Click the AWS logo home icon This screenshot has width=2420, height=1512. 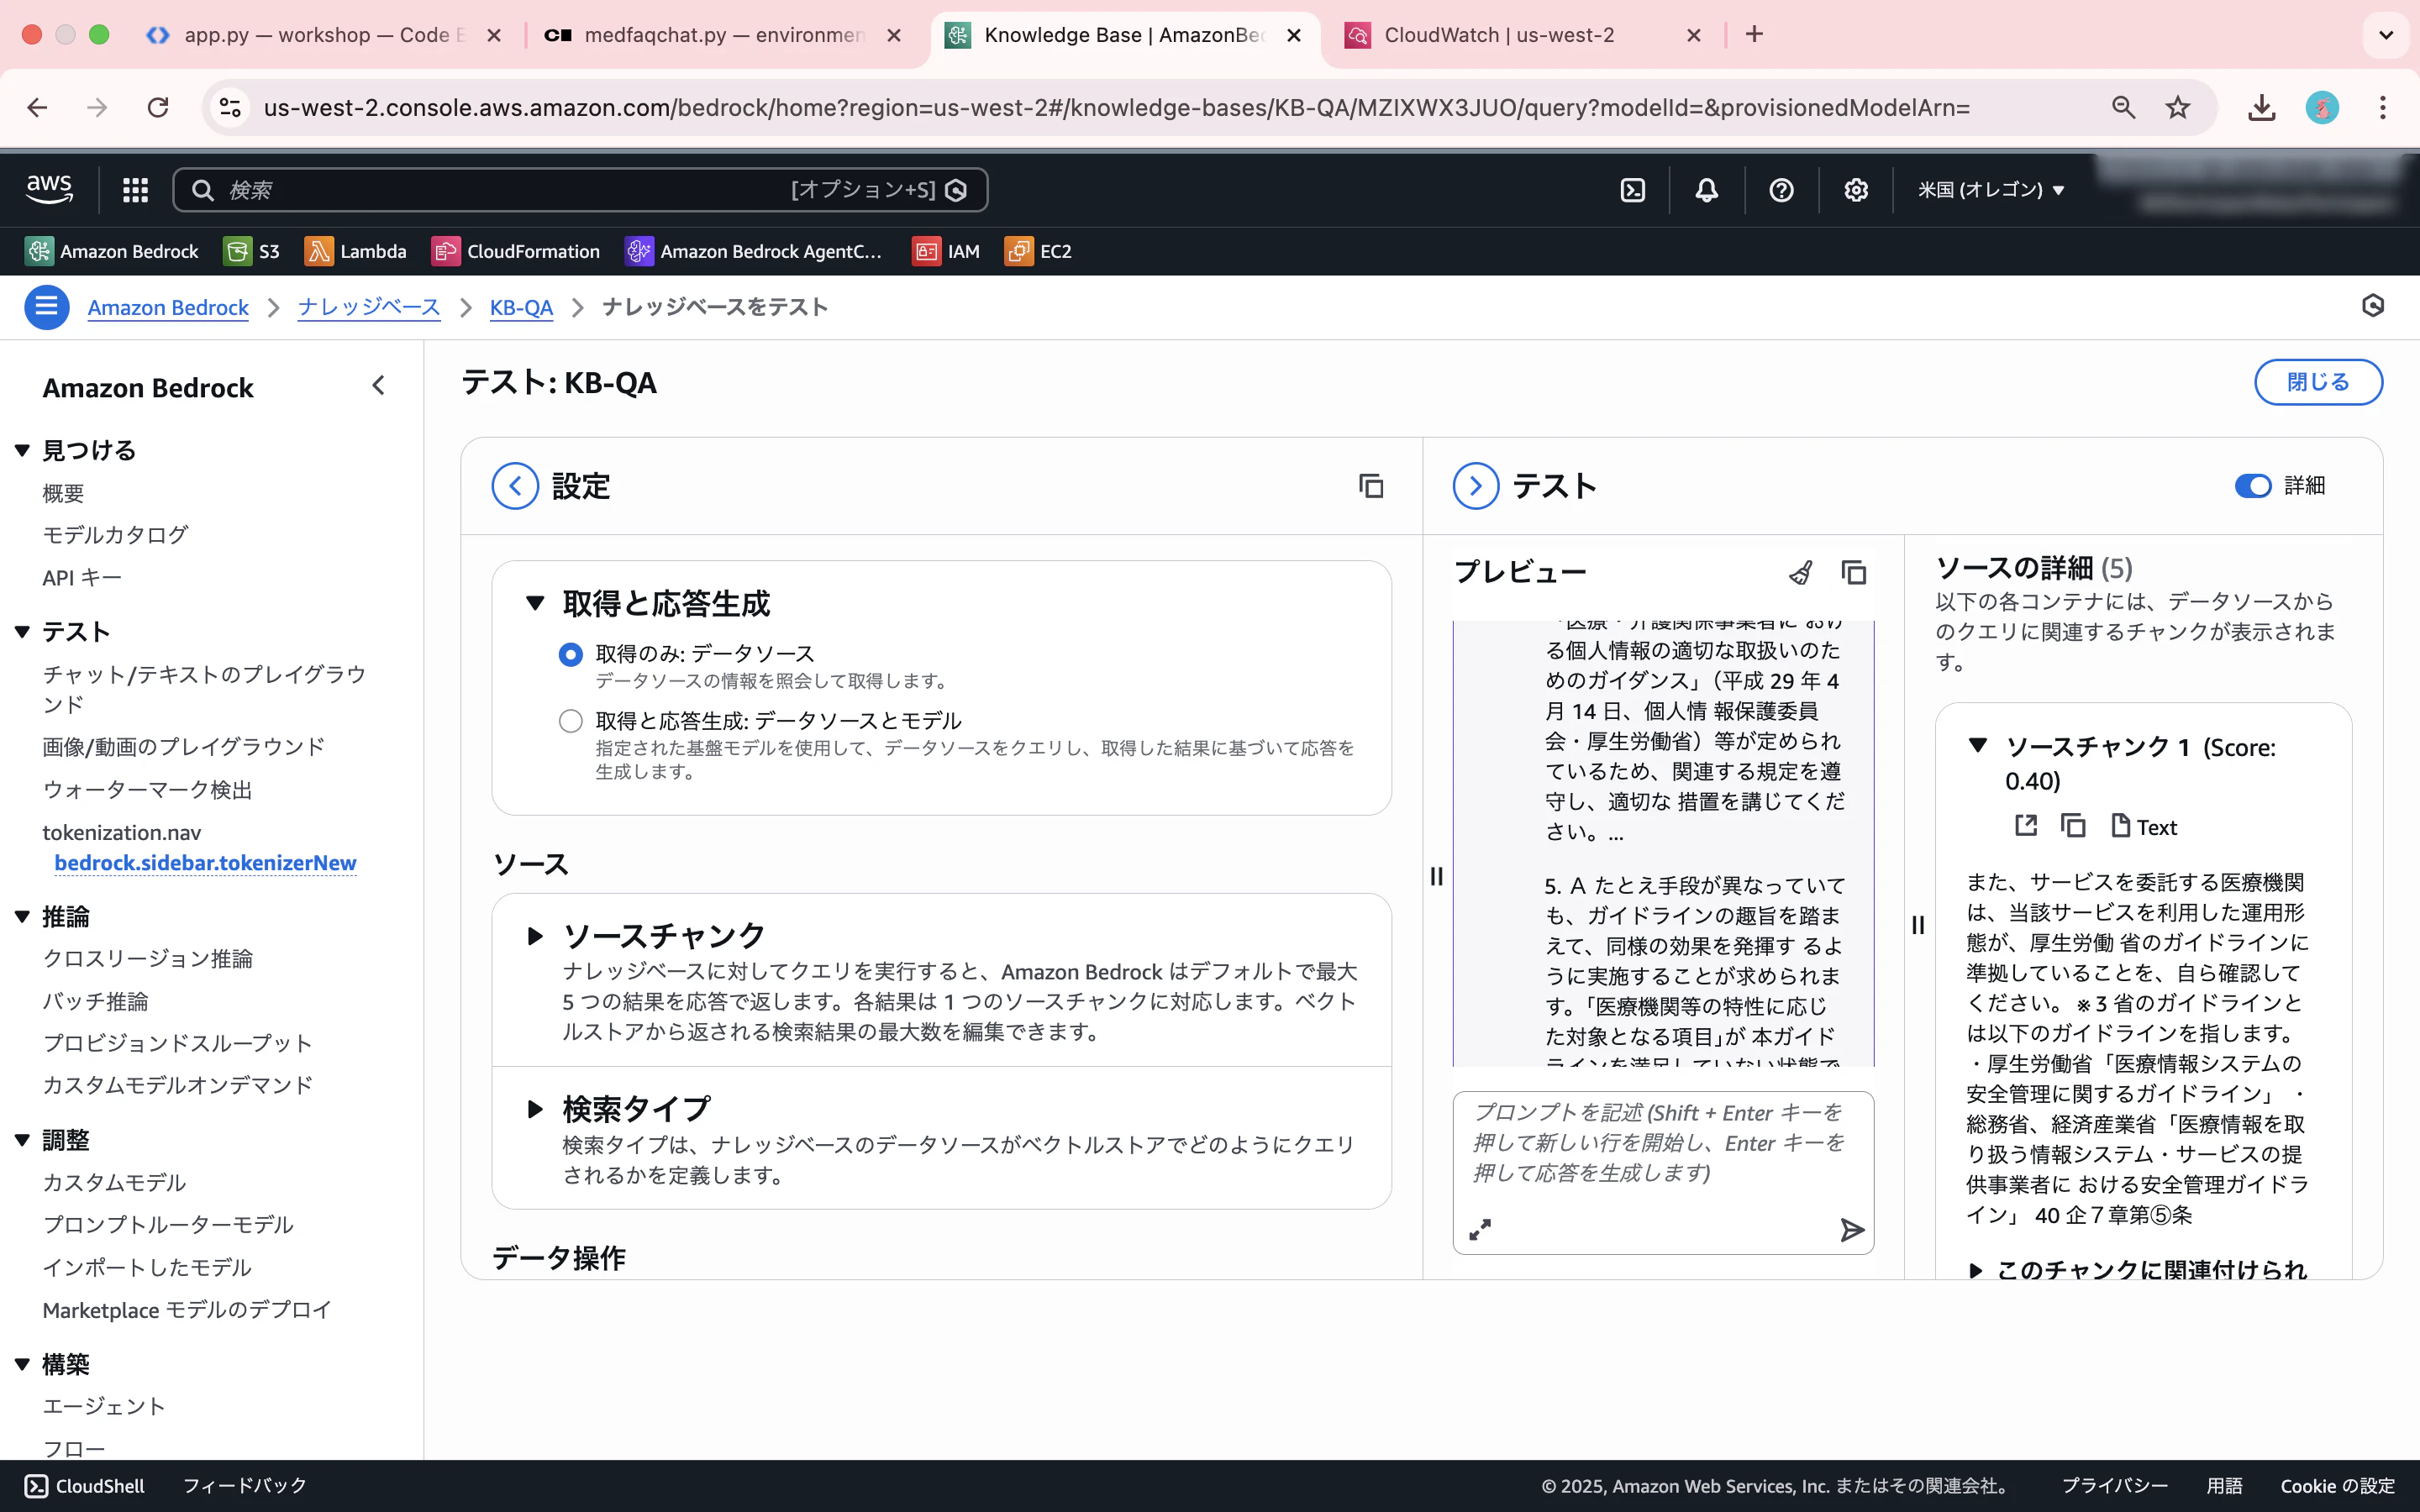point(49,189)
